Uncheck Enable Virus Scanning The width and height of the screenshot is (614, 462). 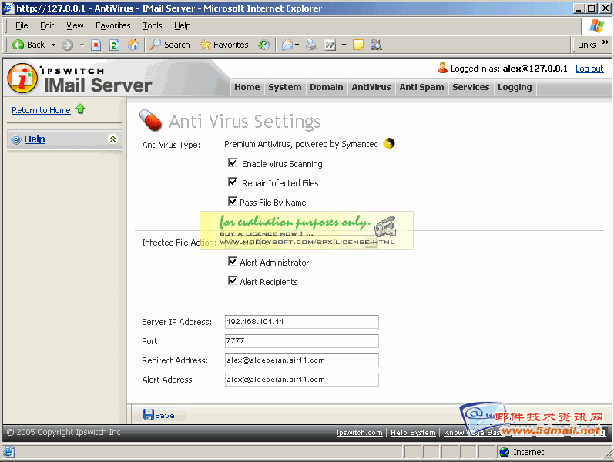click(x=233, y=163)
